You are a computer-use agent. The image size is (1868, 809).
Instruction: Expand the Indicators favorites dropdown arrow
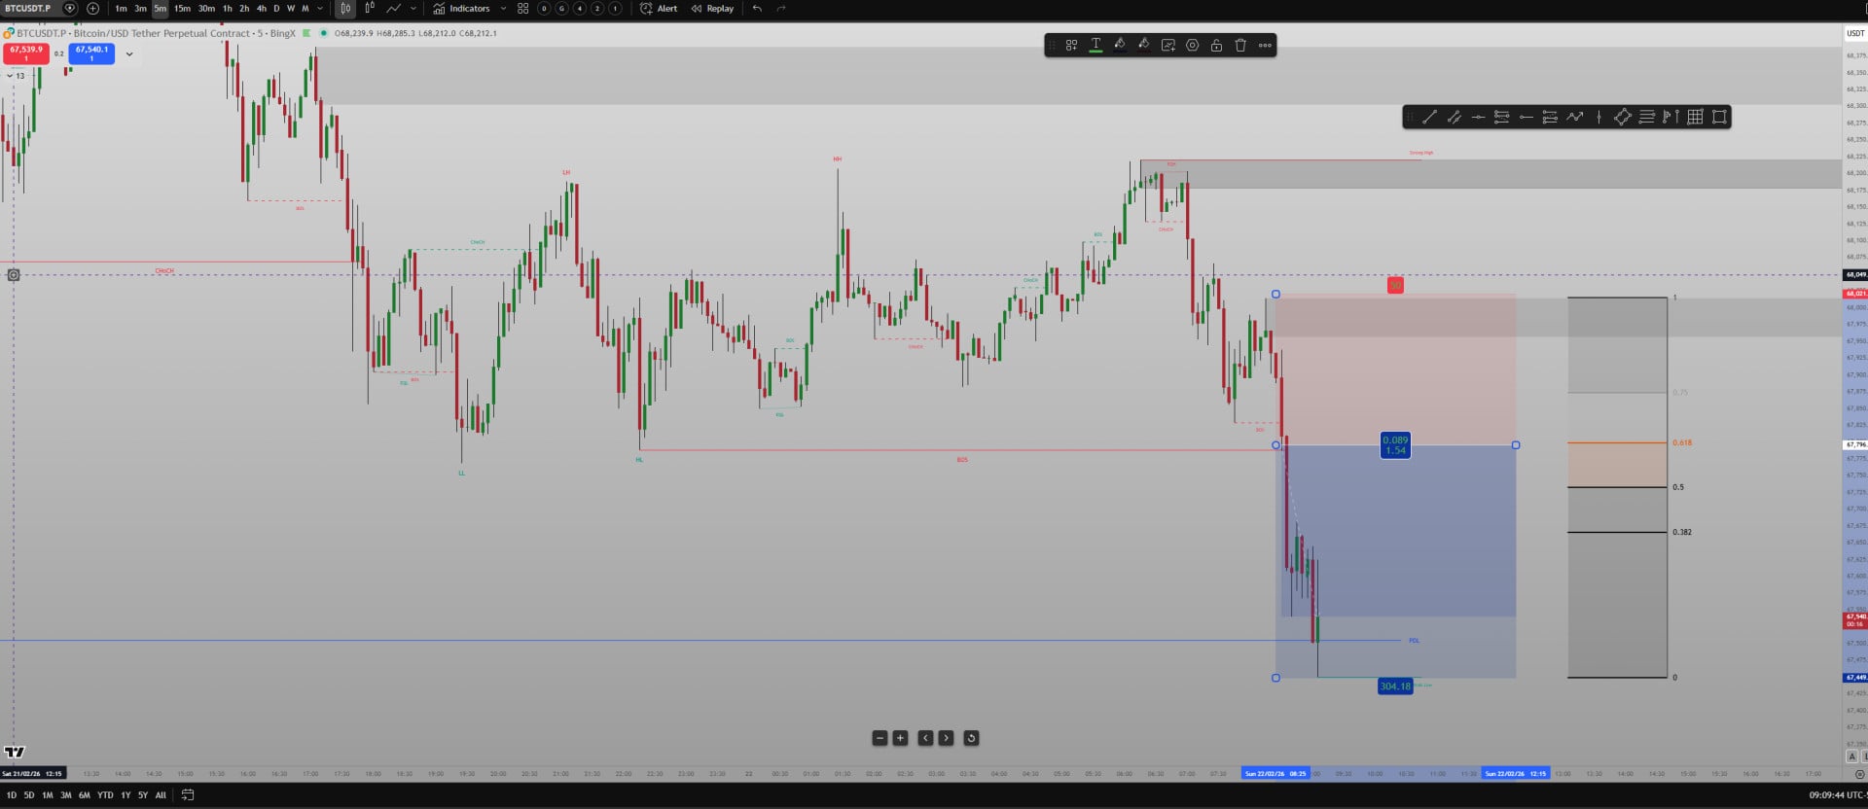pyautogui.click(x=503, y=9)
